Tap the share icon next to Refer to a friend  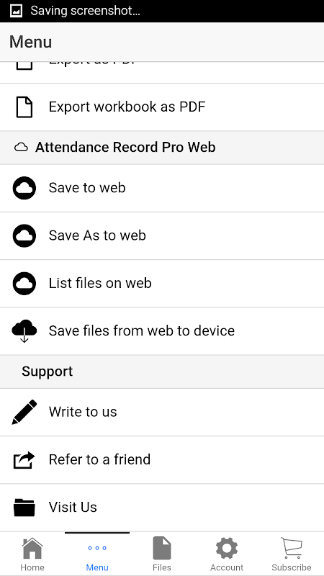[24, 460]
